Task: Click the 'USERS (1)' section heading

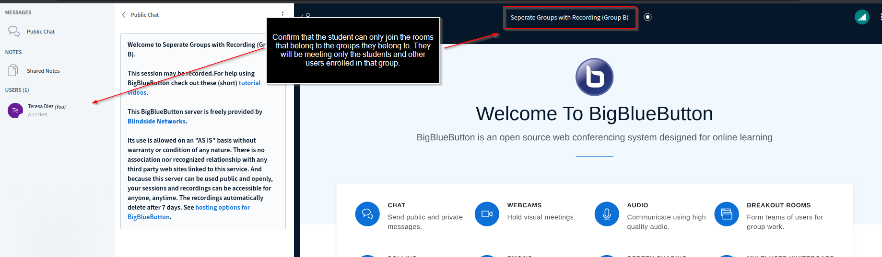Action: [x=17, y=90]
